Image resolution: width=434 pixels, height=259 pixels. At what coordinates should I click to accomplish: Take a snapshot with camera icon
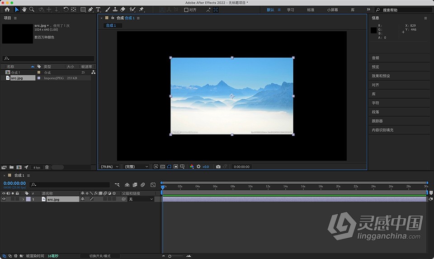pyautogui.click(x=218, y=167)
